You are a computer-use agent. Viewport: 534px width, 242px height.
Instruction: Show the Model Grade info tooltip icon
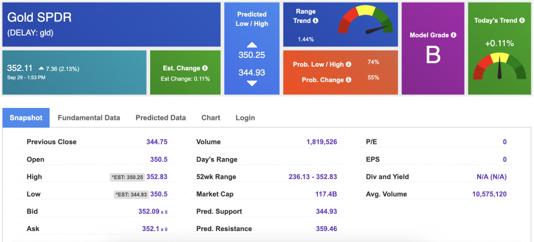click(453, 35)
